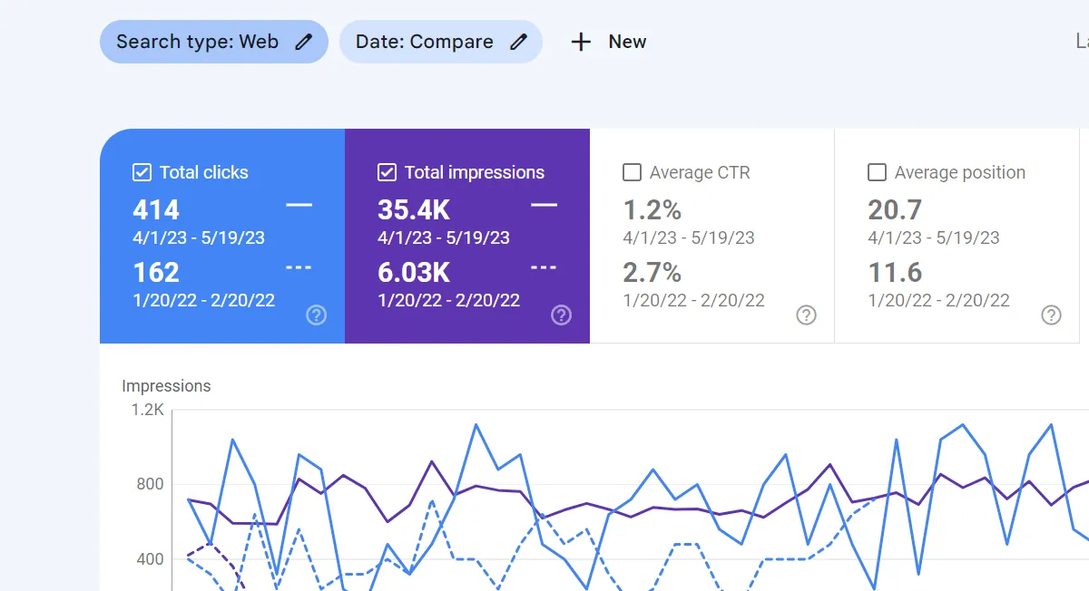
Task: Click the 414 total clicks value
Action: coord(156,210)
